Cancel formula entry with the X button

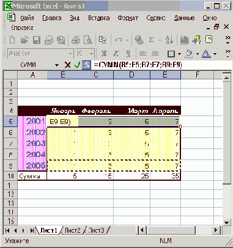(x=67, y=65)
